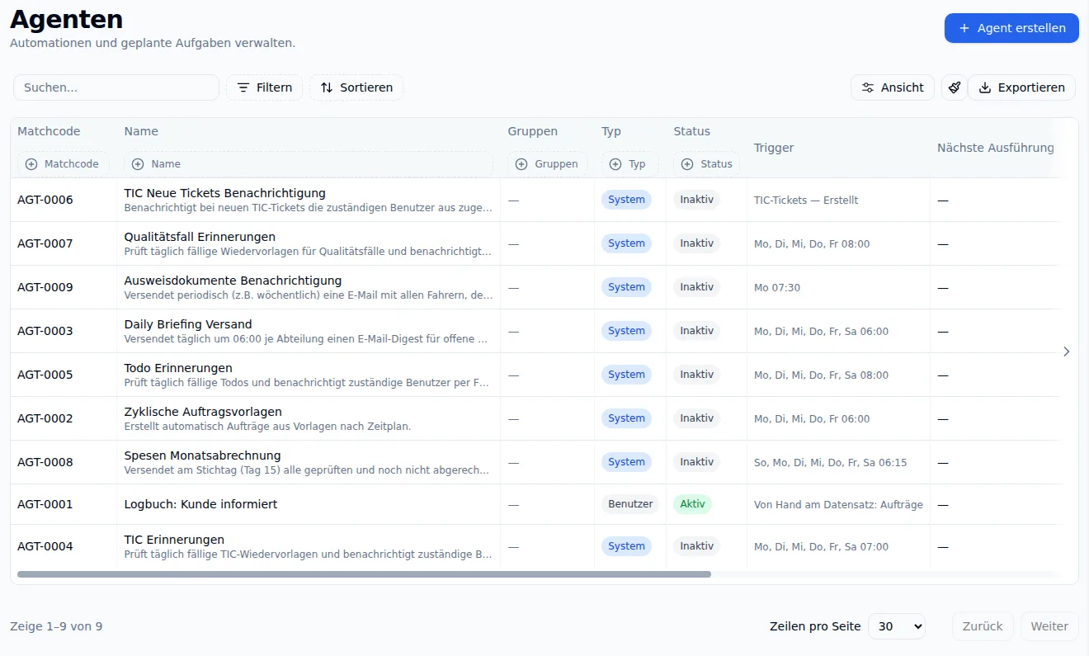
Task: Click into the Suchen search field
Action: pyautogui.click(x=116, y=87)
